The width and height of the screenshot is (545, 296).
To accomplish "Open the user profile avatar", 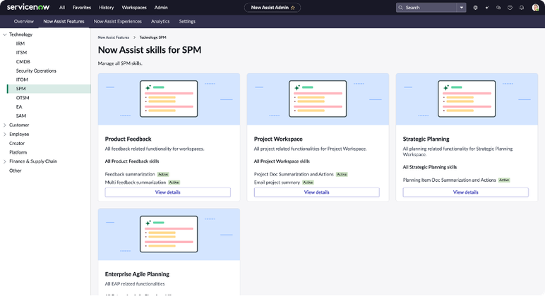I will 535,8.
